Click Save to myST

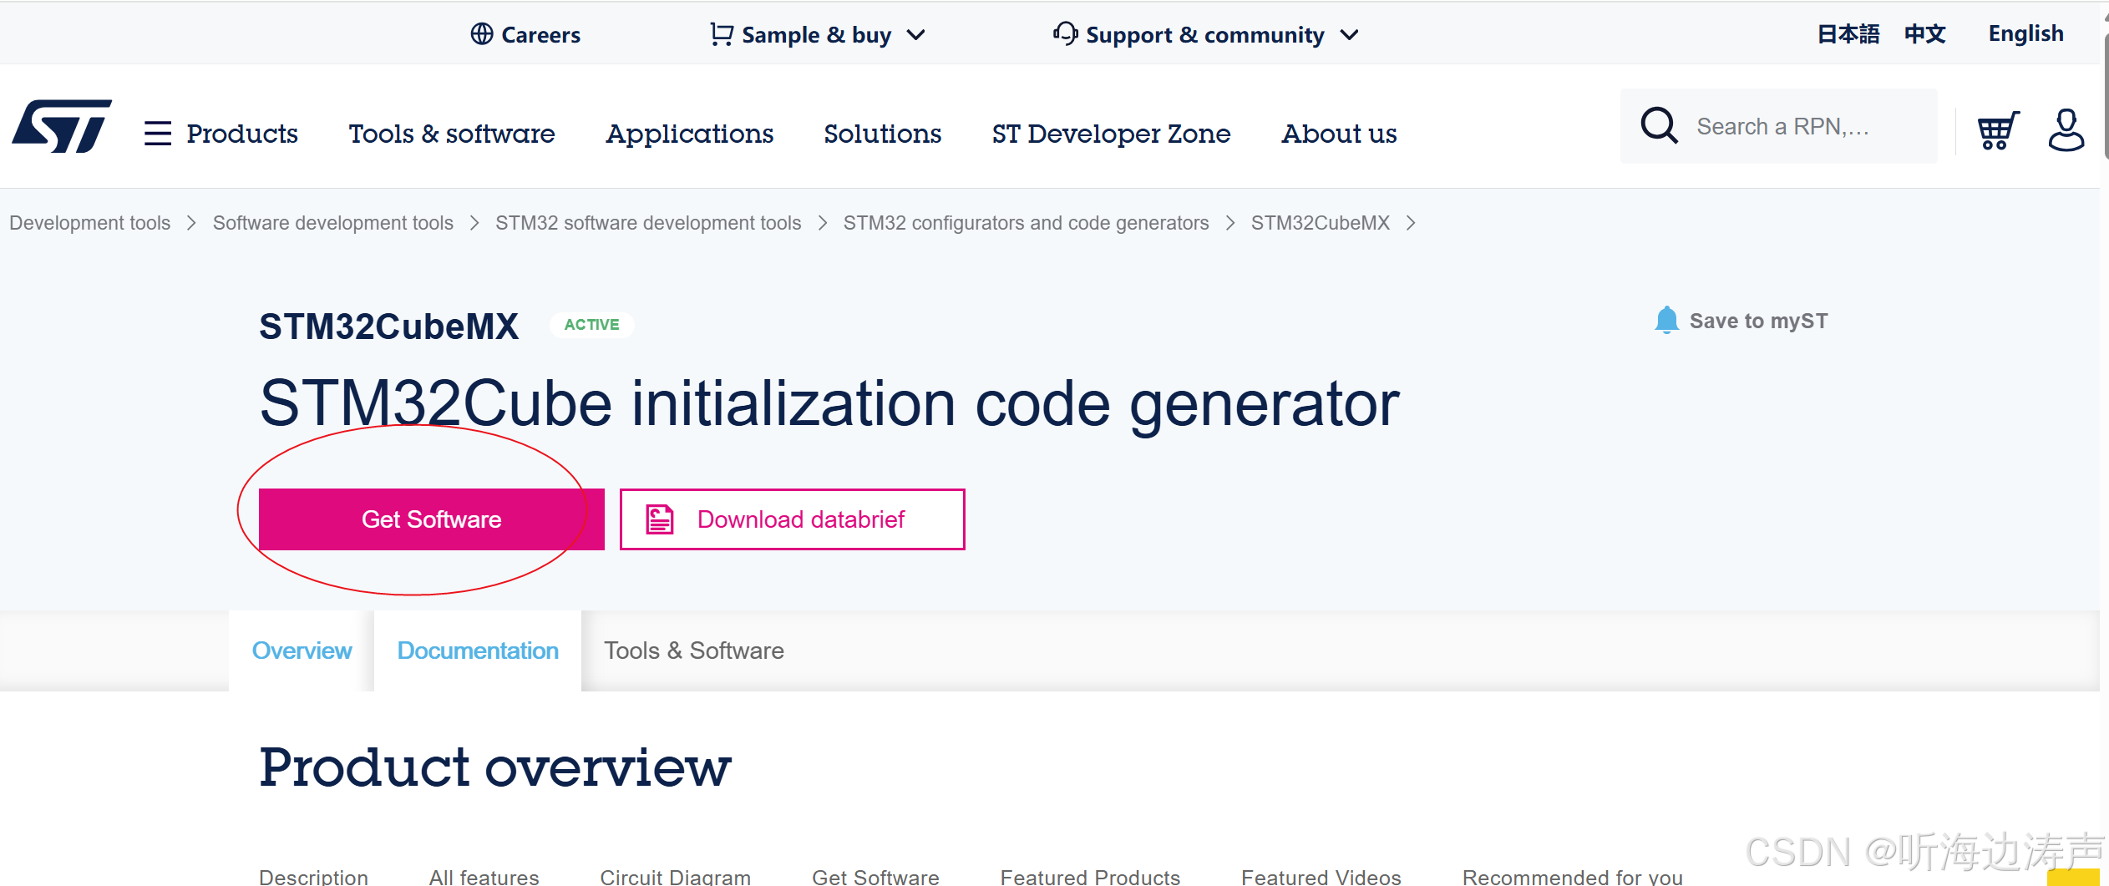(x=1758, y=321)
